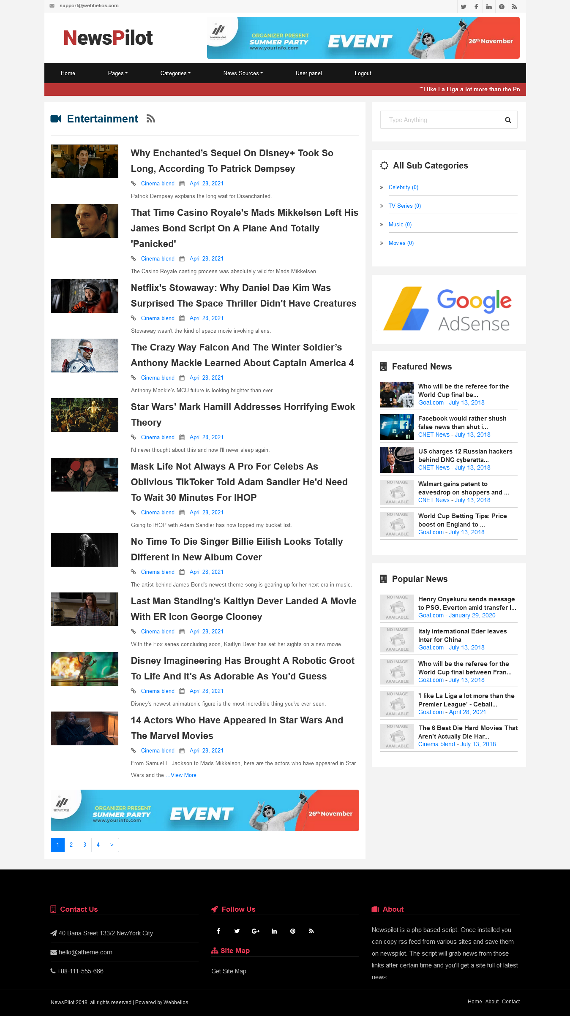Click the Google AdSense banner
The height and width of the screenshot is (1016, 570).
[449, 310]
